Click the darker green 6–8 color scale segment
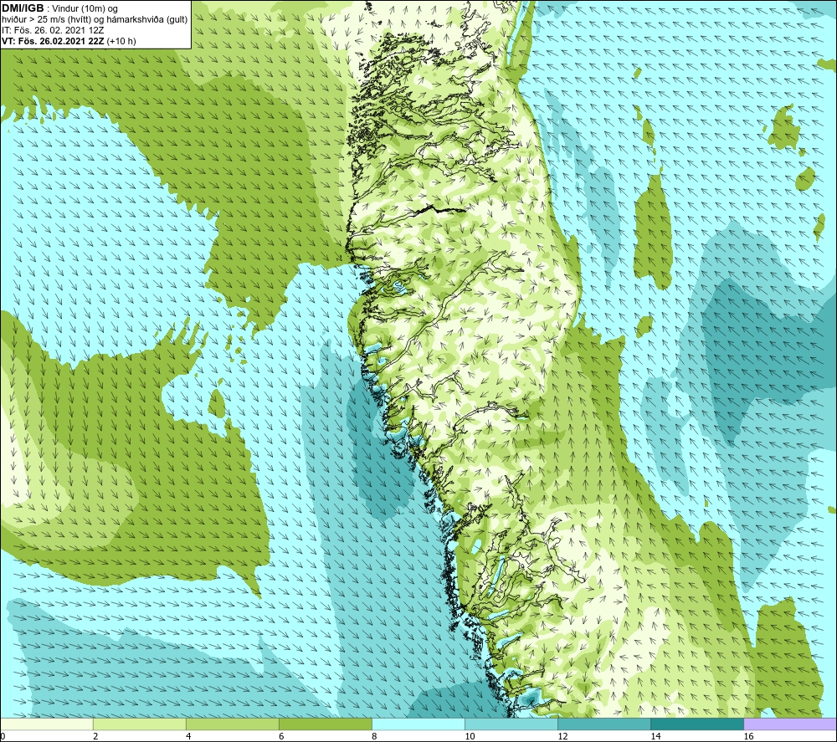Image resolution: width=837 pixels, height=742 pixels. click(x=325, y=724)
